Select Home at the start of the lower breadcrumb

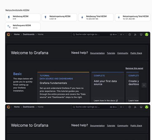point(17,107)
